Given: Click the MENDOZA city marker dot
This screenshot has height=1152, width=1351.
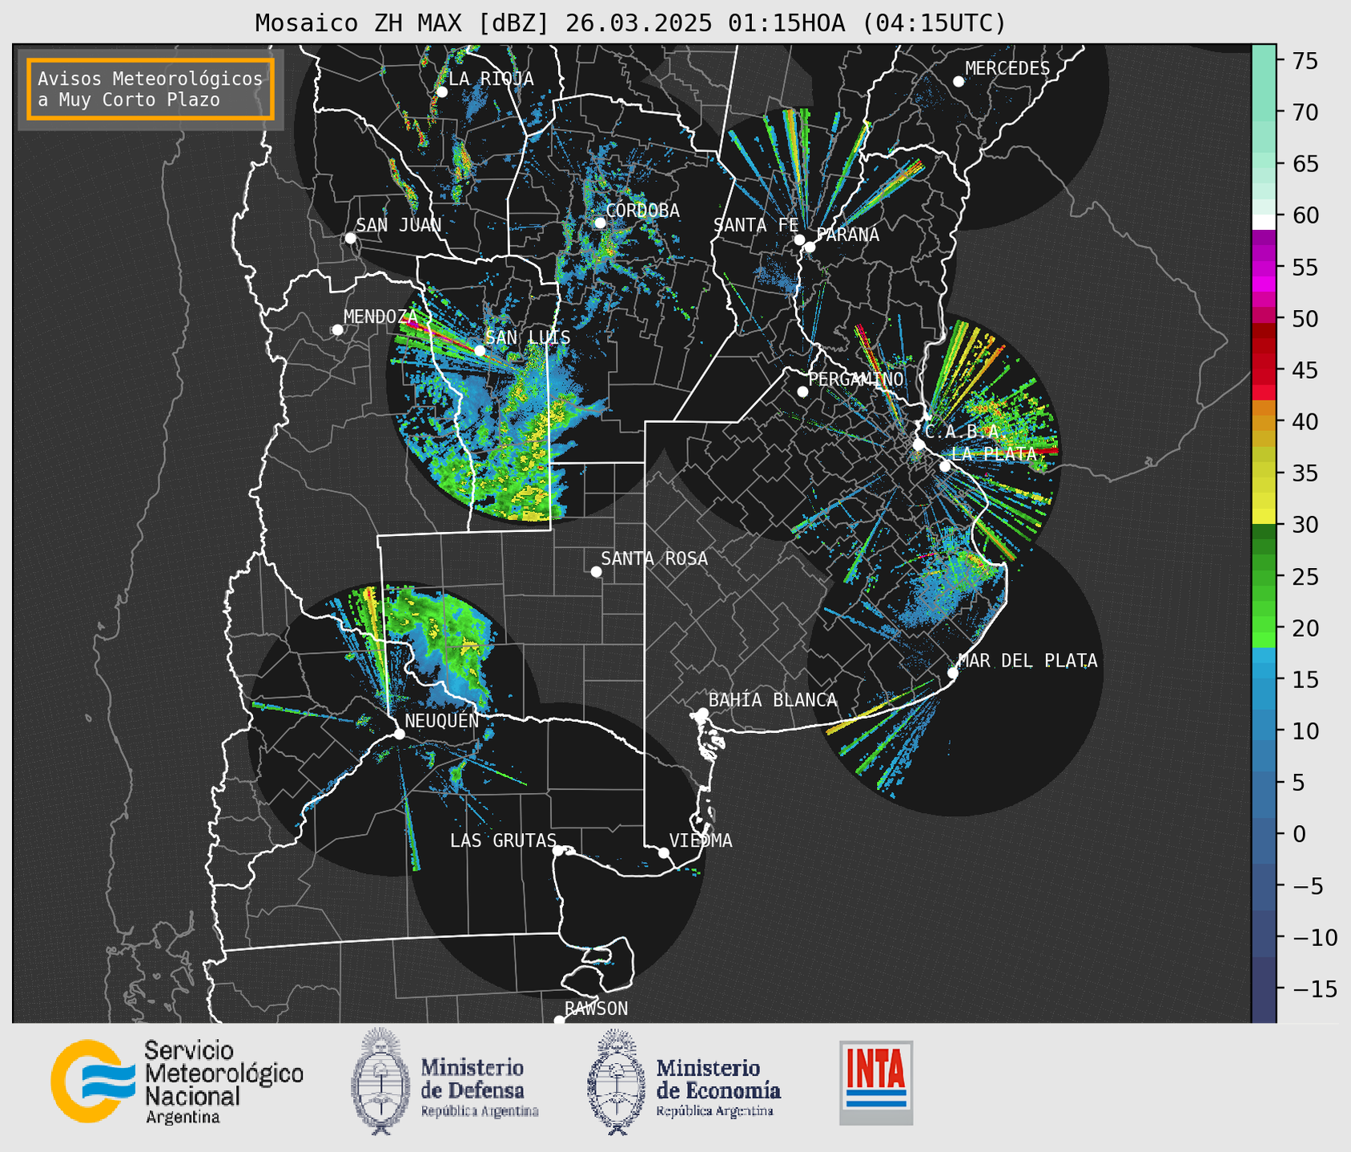Looking at the screenshot, I should click(337, 330).
